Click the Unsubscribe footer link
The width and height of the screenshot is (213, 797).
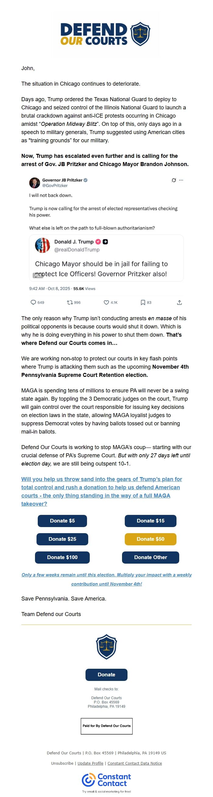(62, 763)
